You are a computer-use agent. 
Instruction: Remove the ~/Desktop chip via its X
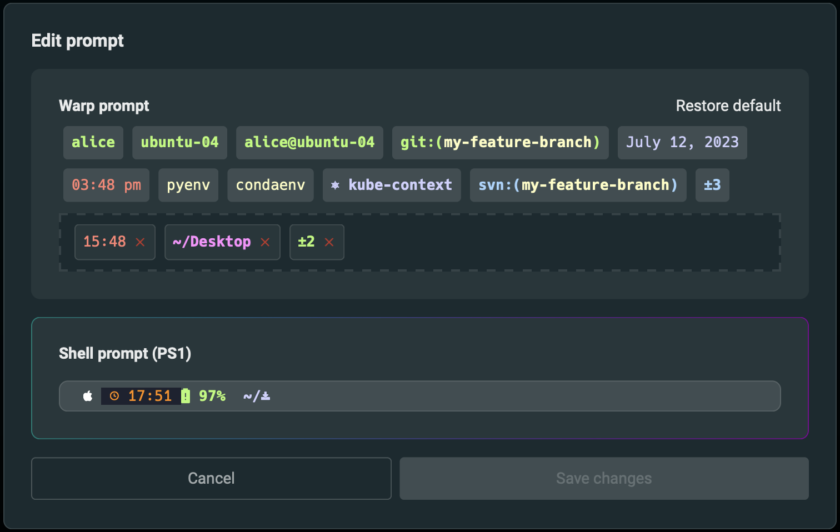pos(265,242)
